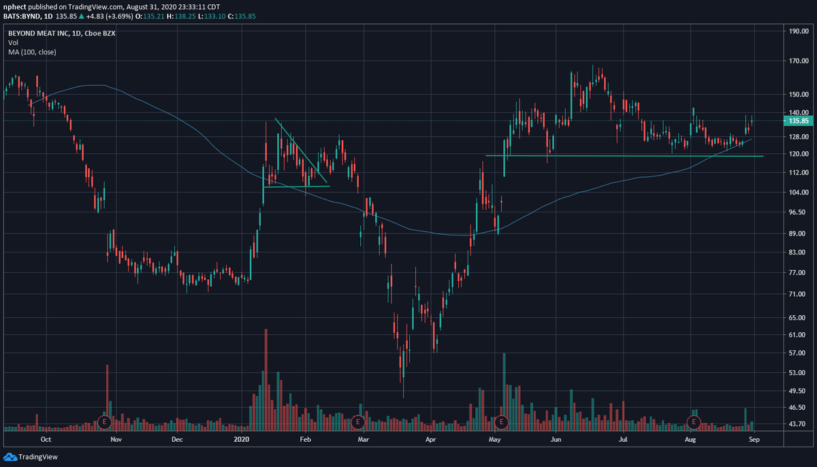Viewport: 817px width, 467px height.
Task: Click the earnings E marker before March
Action: pos(357,422)
